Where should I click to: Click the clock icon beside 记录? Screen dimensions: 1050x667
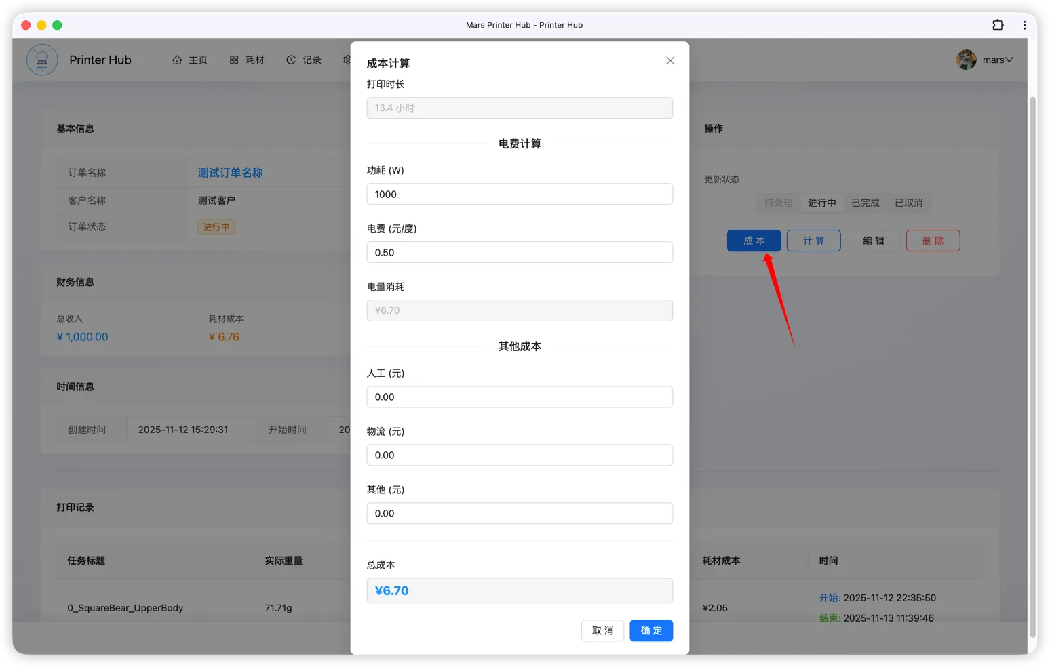pos(291,60)
